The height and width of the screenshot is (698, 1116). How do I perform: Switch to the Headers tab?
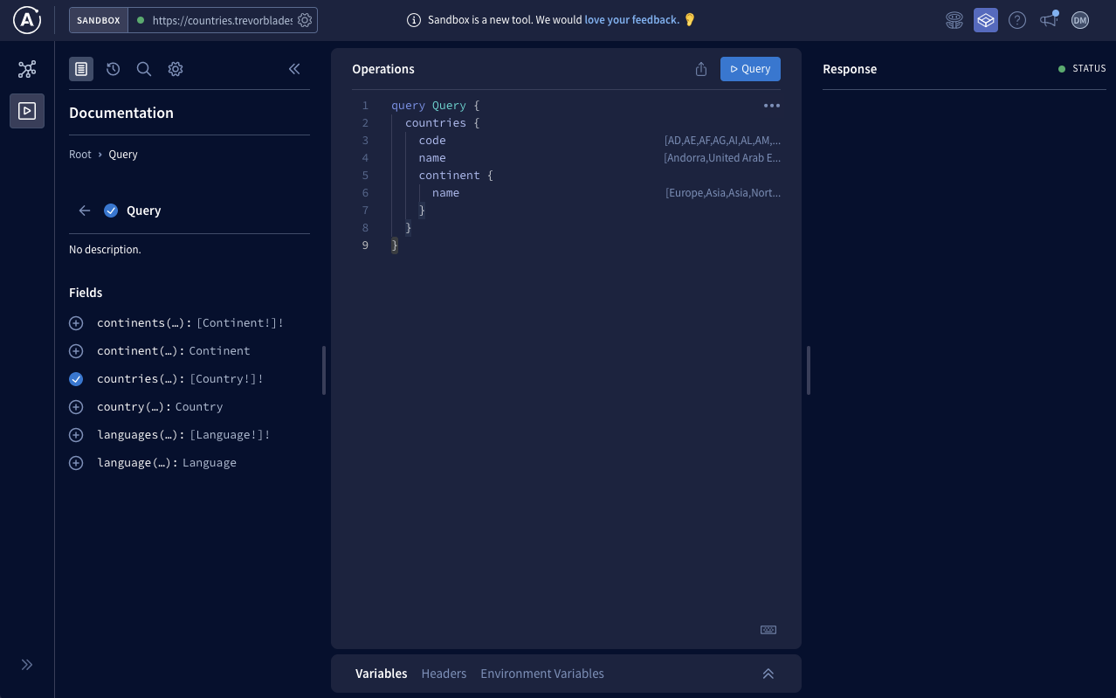coord(444,674)
